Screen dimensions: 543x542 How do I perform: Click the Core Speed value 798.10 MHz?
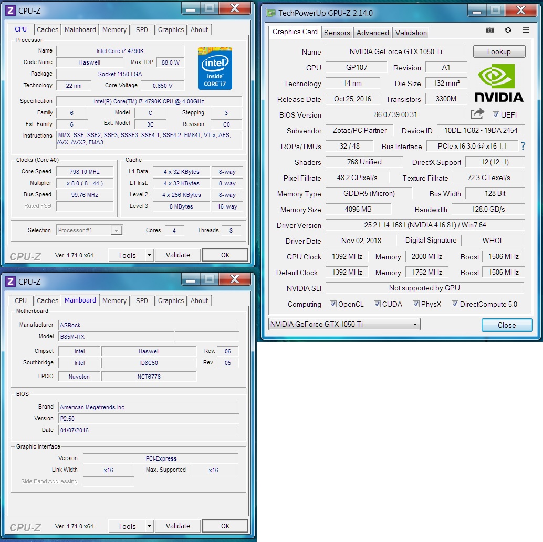point(85,172)
